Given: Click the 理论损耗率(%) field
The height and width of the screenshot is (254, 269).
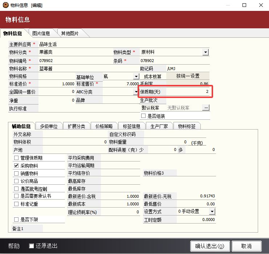Looking at the screenshot, I should (x=121, y=212).
